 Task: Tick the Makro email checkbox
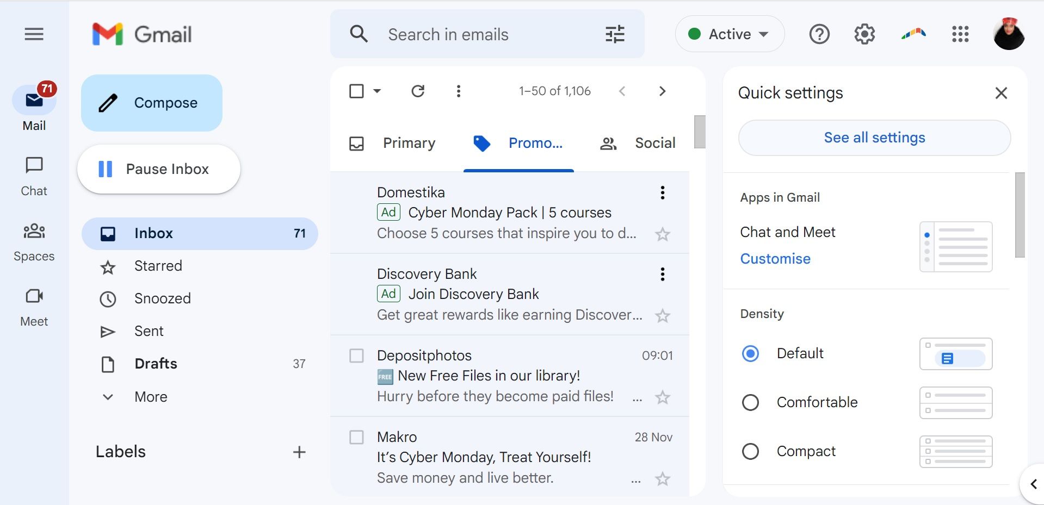coord(357,437)
